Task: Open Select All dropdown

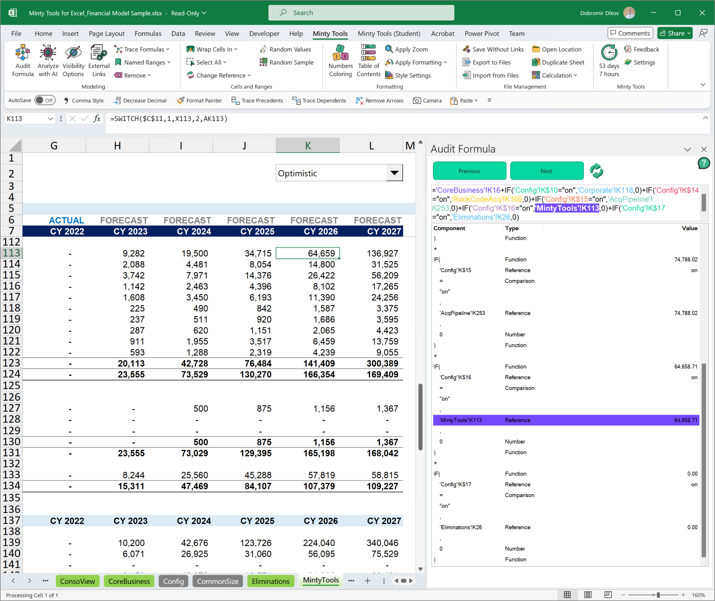Action: click(x=206, y=62)
